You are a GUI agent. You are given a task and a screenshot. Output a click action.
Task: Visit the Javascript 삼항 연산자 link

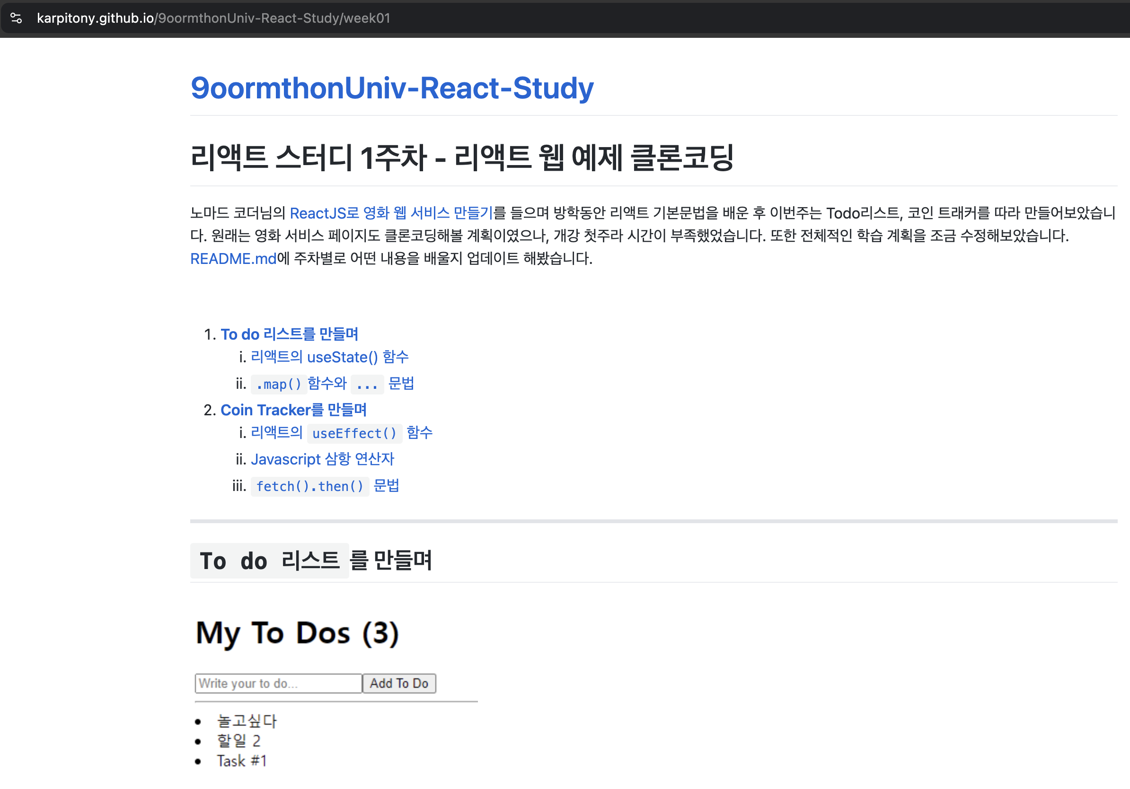click(322, 459)
